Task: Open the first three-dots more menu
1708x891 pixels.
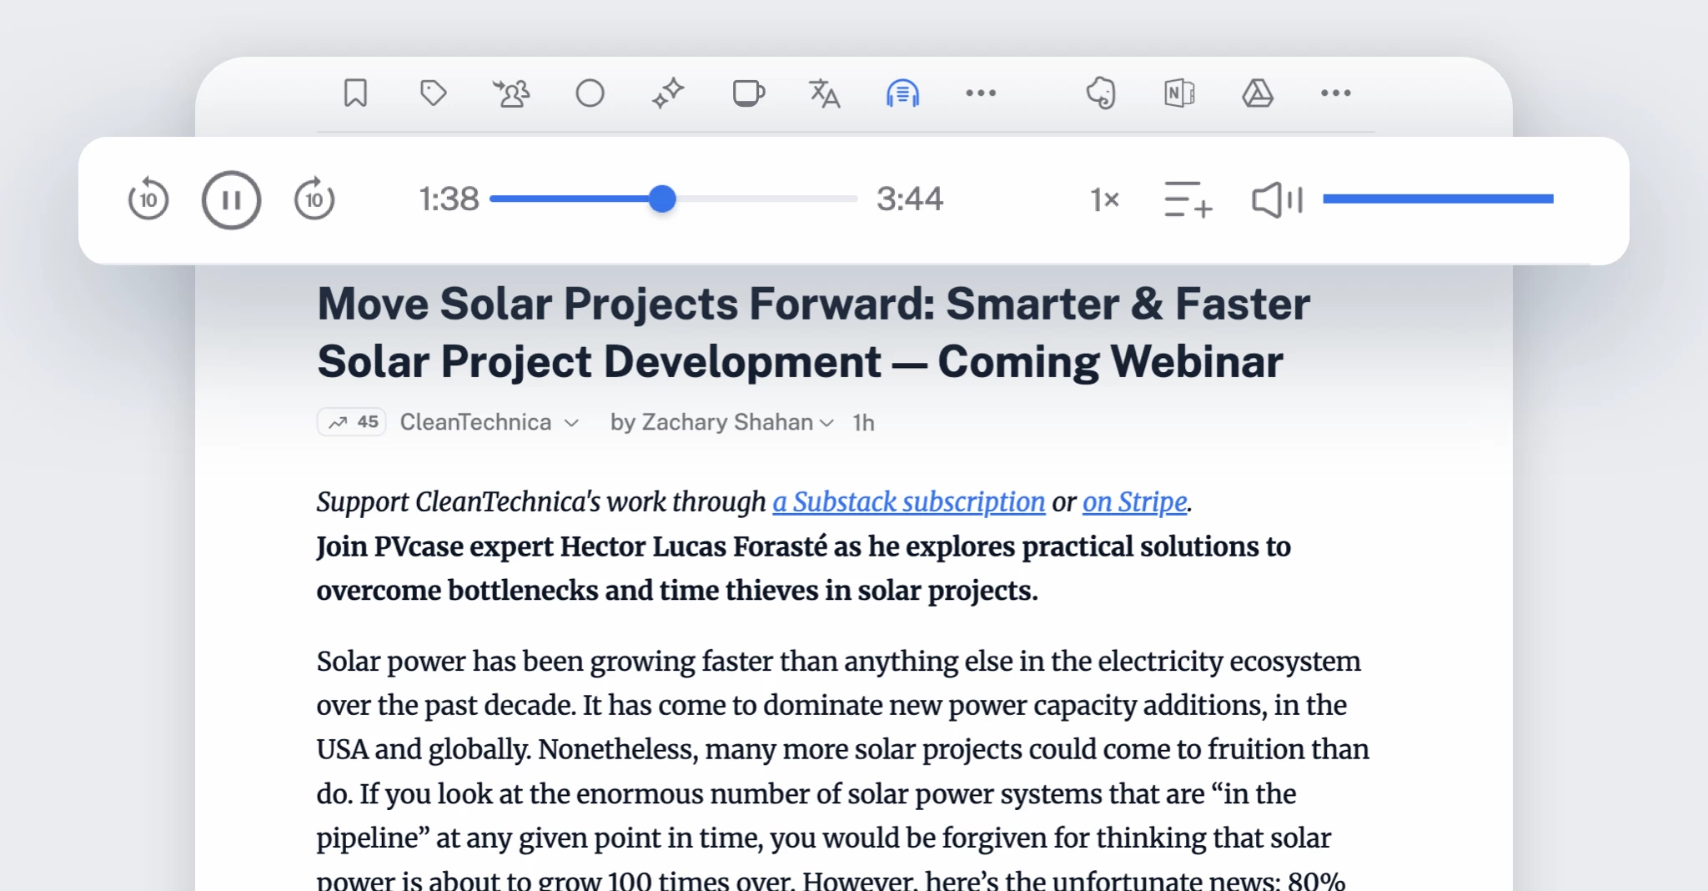Action: click(981, 93)
